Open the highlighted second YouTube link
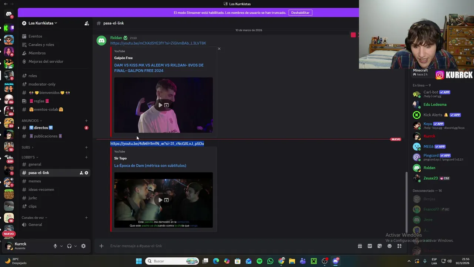This screenshot has height=267, width=474. (157, 144)
